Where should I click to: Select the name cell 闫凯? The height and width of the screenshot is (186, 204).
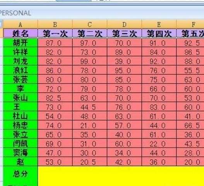[21, 143]
